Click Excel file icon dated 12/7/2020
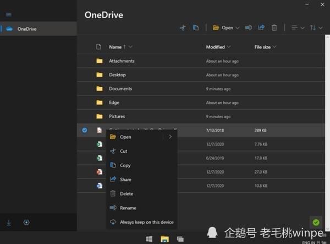 click(x=100, y=144)
